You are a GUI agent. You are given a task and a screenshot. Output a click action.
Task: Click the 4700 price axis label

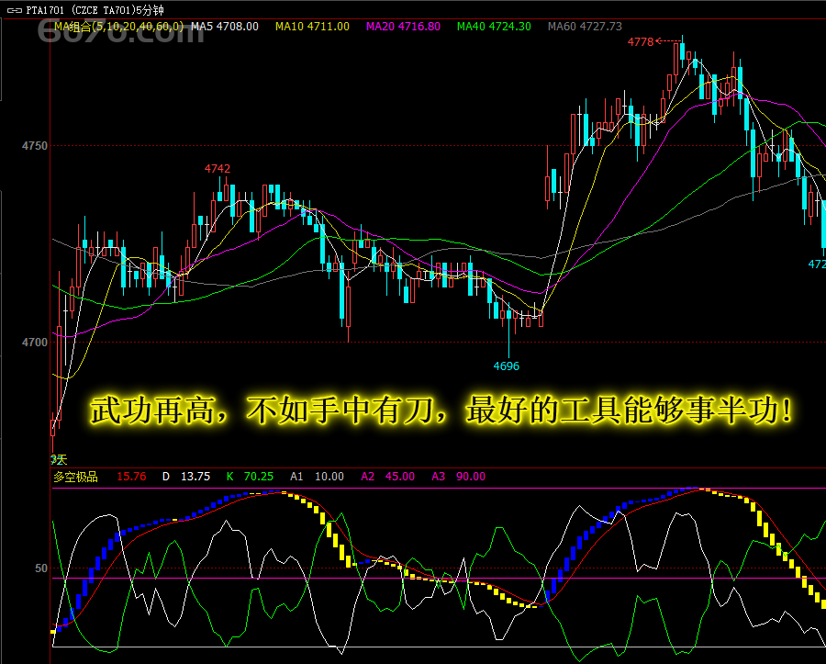pyautogui.click(x=34, y=343)
